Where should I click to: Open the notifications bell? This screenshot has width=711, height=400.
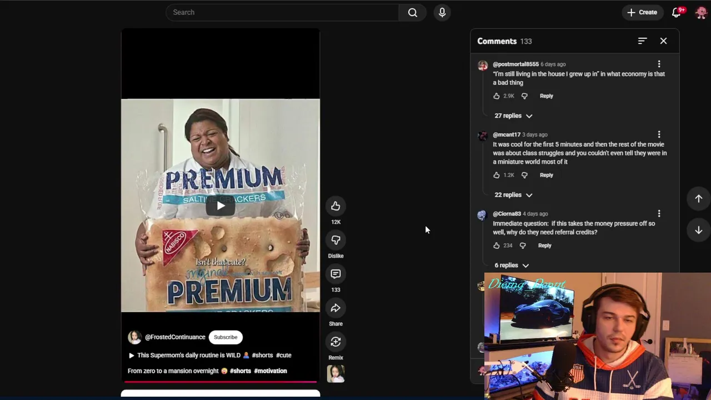(x=677, y=12)
